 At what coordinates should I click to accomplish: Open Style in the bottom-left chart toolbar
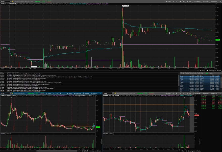(69, 93)
